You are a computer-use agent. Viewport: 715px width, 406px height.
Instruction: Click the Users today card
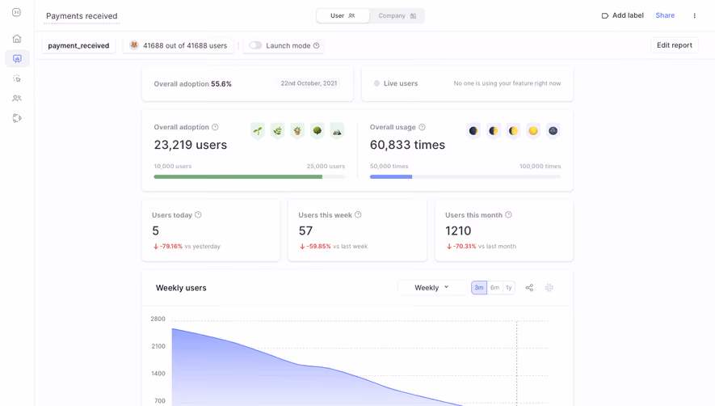tap(211, 230)
